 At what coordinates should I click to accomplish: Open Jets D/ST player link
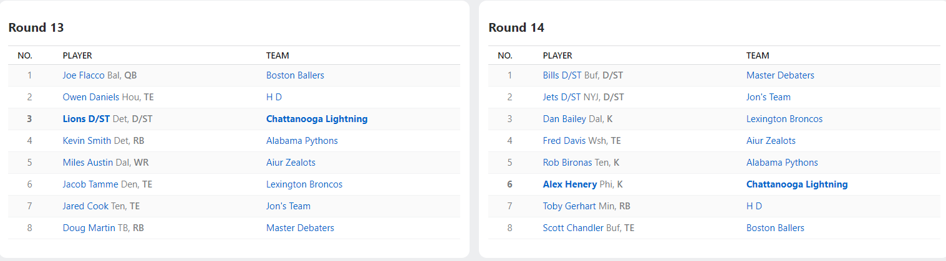561,97
